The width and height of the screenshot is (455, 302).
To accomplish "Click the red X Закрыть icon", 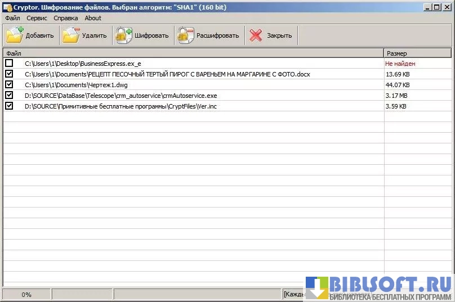I will [x=256, y=35].
